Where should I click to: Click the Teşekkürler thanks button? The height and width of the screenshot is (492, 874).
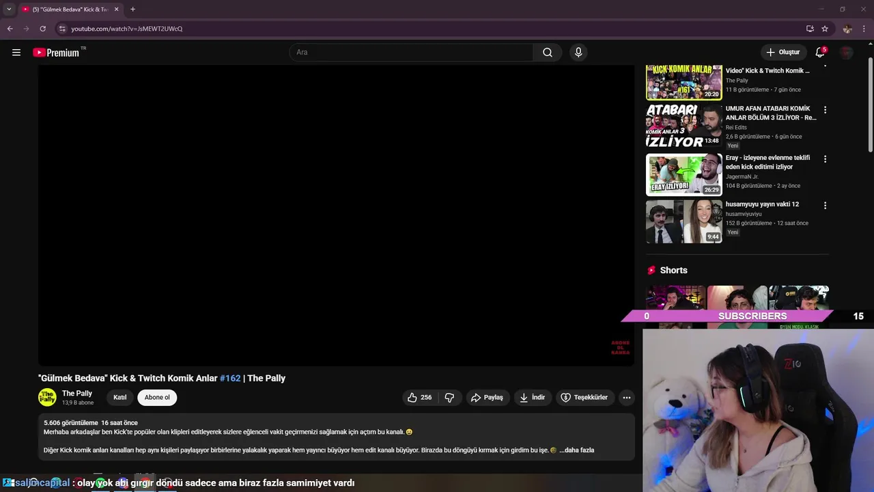[x=584, y=398]
